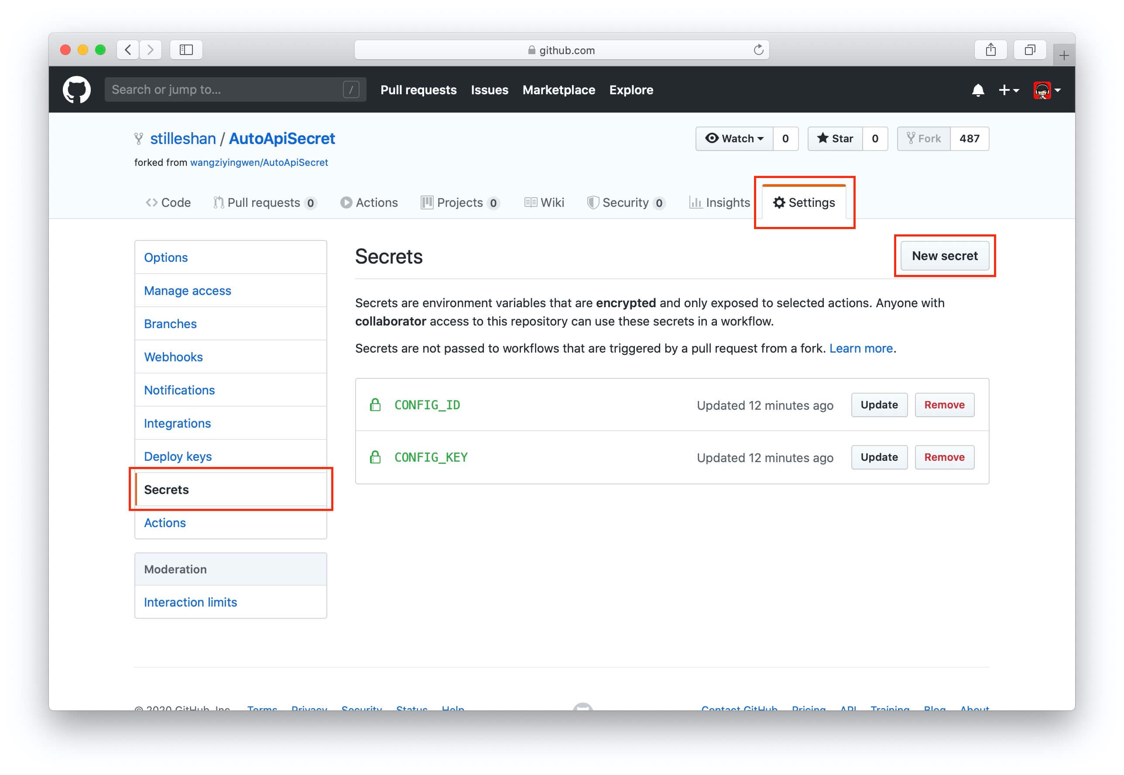
Task: Add a new browser tab
Action: pyautogui.click(x=1063, y=56)
